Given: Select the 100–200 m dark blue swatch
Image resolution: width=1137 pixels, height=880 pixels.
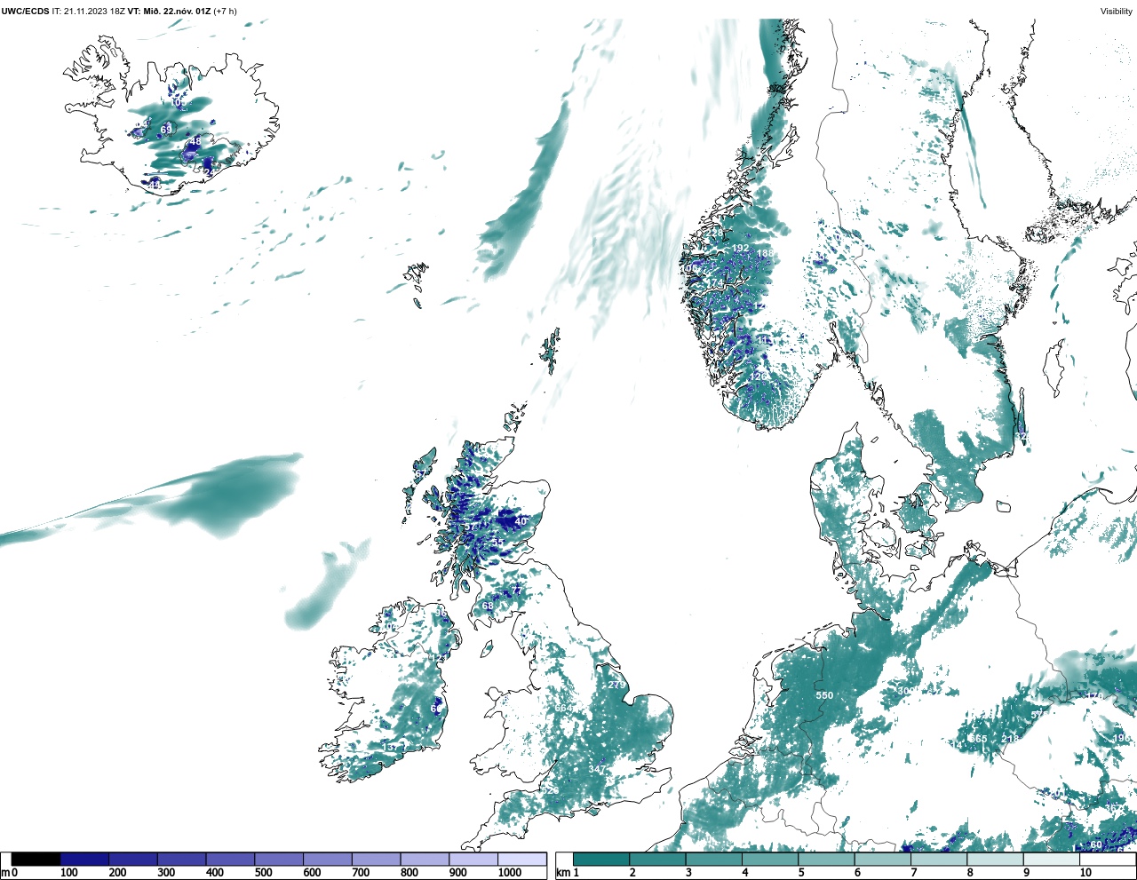Looking at the screenshot, I should point(84,859).
